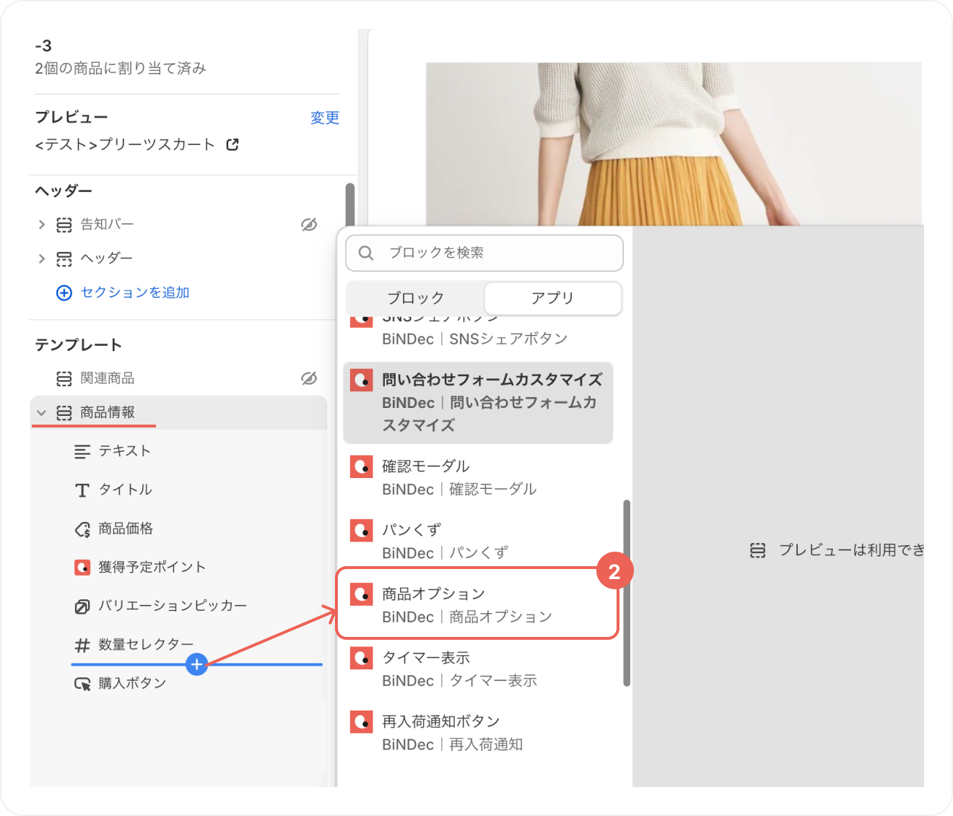Click the 数量セレクター hash icon
This screenshot has width=953, height=816.
tap(82, 645)
